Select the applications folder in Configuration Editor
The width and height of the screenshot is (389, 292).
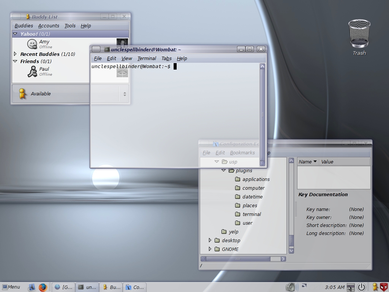point(252,179)
